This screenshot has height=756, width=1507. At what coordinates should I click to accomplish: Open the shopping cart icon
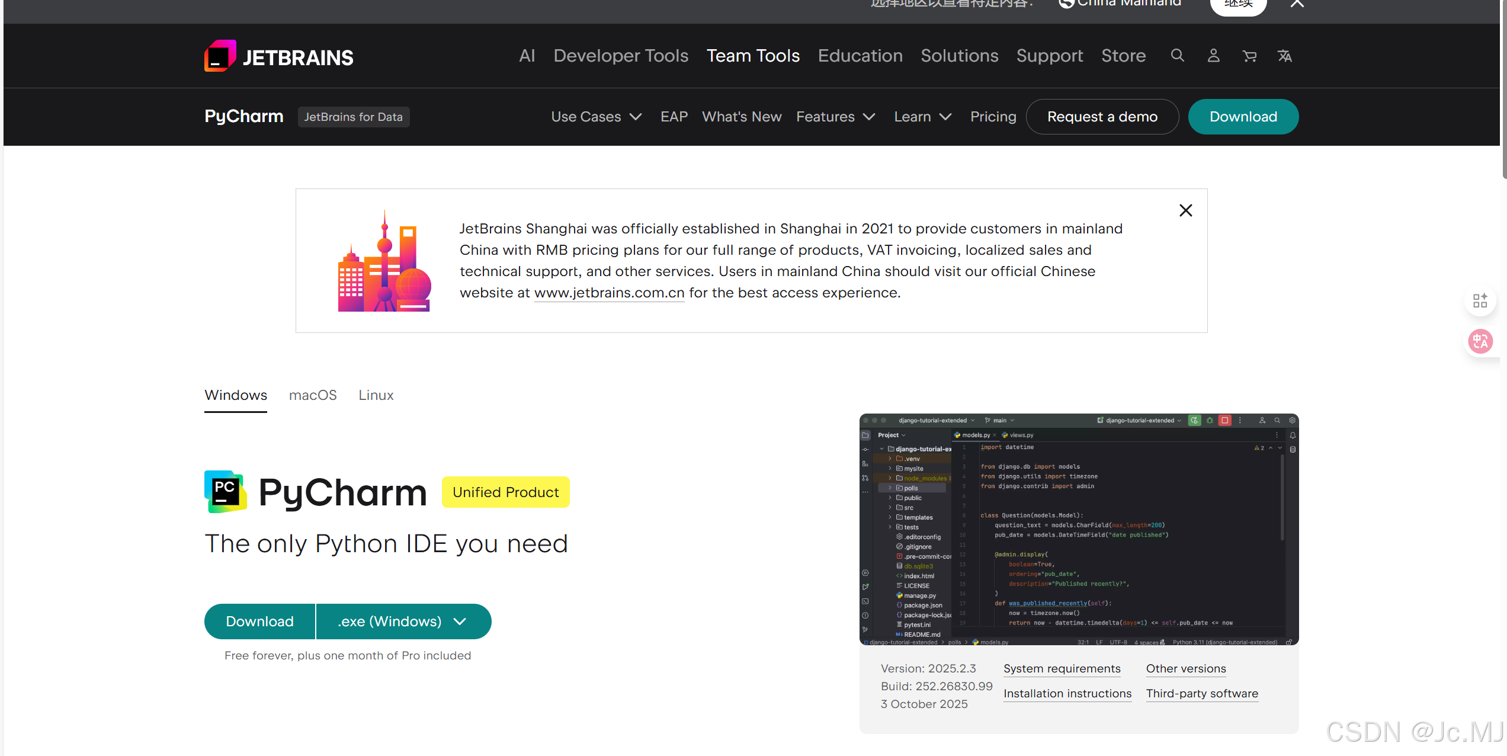coord(1249,56)
